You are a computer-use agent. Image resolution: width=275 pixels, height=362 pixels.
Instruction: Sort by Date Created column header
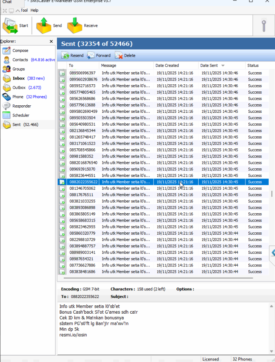pos(176,66)
